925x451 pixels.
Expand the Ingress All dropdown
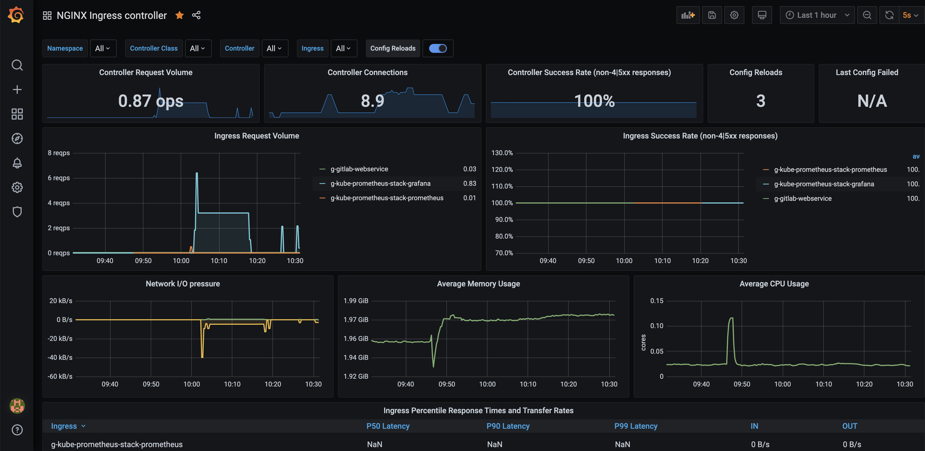pos(344,48)
